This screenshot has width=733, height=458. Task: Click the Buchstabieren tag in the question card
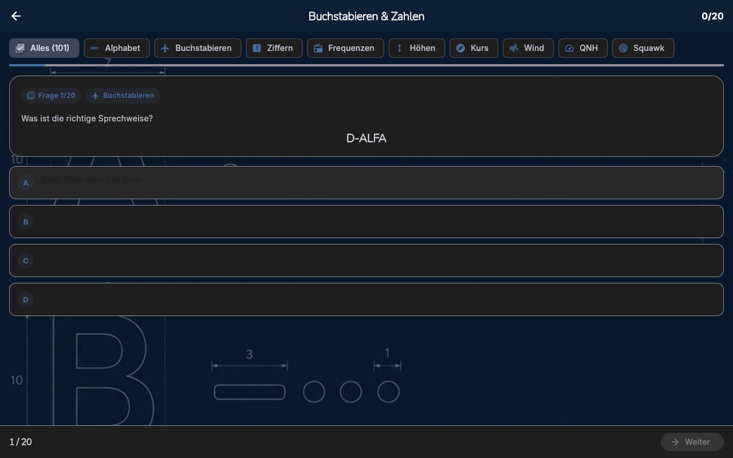pos(123,96)
